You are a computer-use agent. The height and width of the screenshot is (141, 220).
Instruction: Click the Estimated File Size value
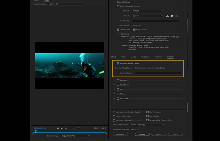(x=134, y=129)
